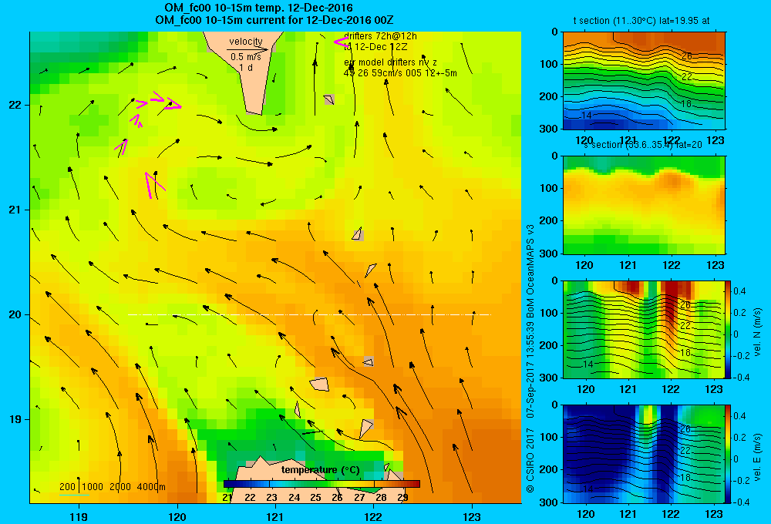This screenshot has height=524, width=771.
Task: Click the '29' label under the temperature colorbar
Action: tap(402, 498)
